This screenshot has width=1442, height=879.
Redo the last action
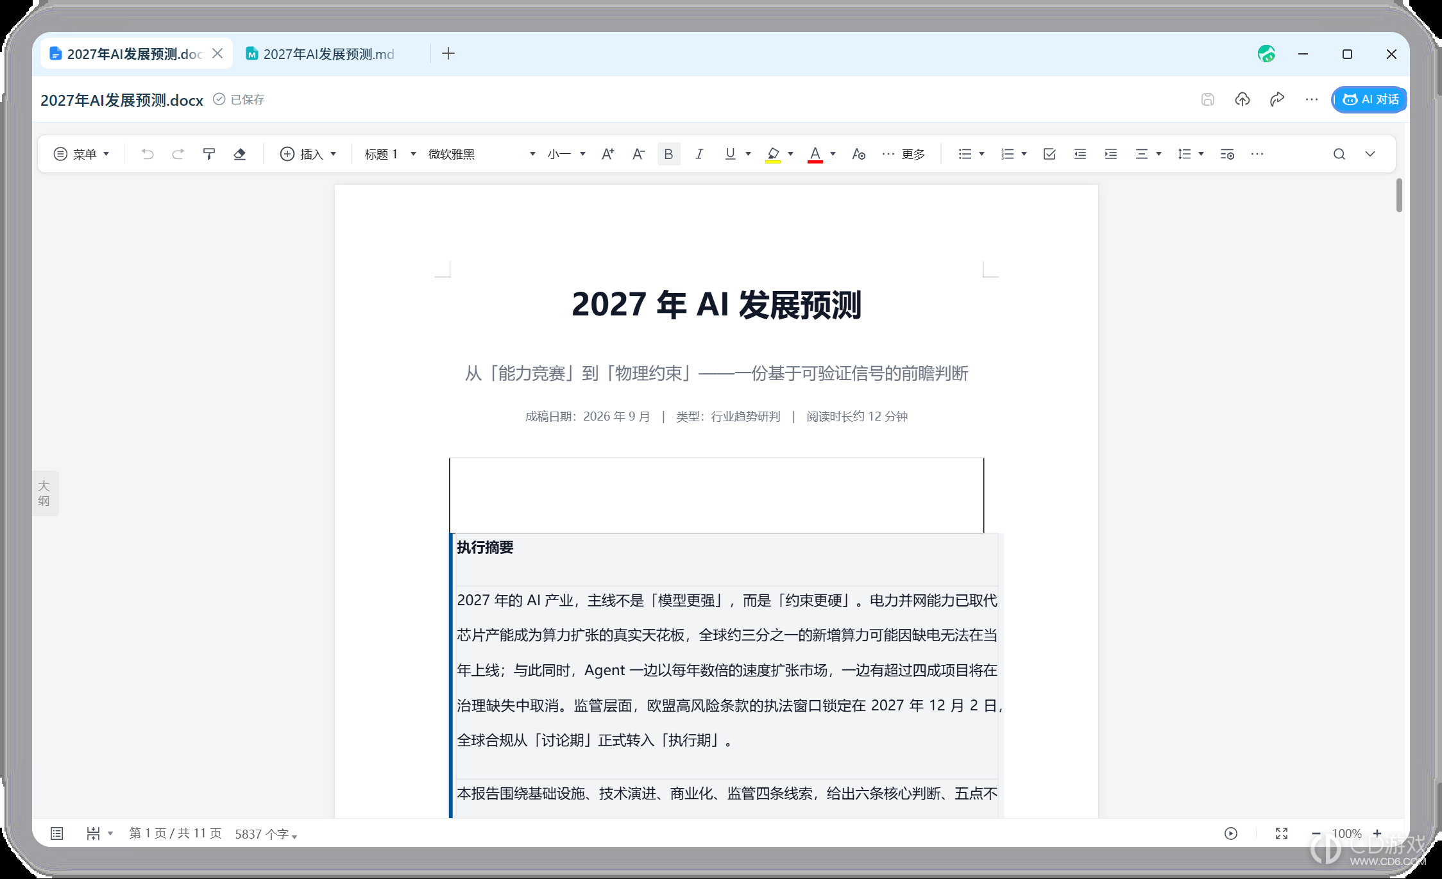pos(178,154)
